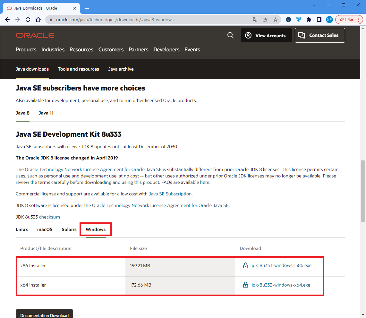
Task: Go to browser Home icon
Action: 38,20
